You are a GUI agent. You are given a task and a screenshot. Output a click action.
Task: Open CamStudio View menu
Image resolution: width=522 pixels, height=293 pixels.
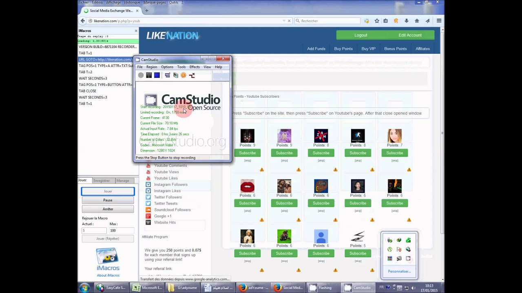pos(207,67)
